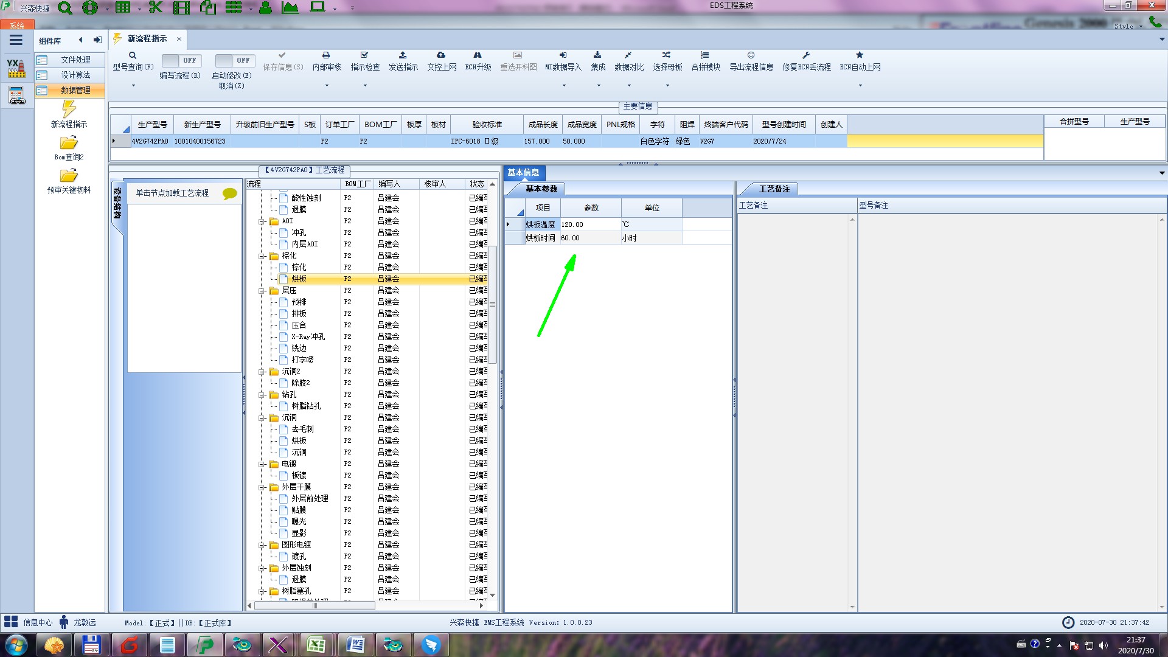Click the 文控上网 cloud icon
This screenshot has height=657, width=1168.
(441, 55)
